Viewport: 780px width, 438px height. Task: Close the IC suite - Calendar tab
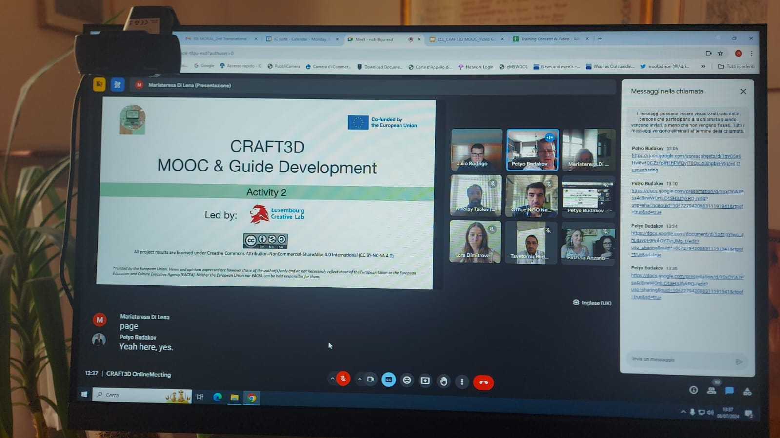point(337,39)
